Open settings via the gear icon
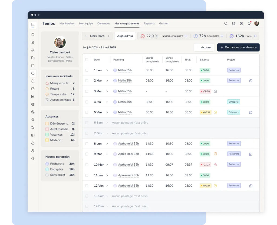Viewport: 277px width, 225px height. (233, 23)
